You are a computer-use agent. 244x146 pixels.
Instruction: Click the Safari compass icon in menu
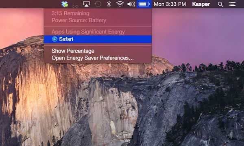pos(54,39)
